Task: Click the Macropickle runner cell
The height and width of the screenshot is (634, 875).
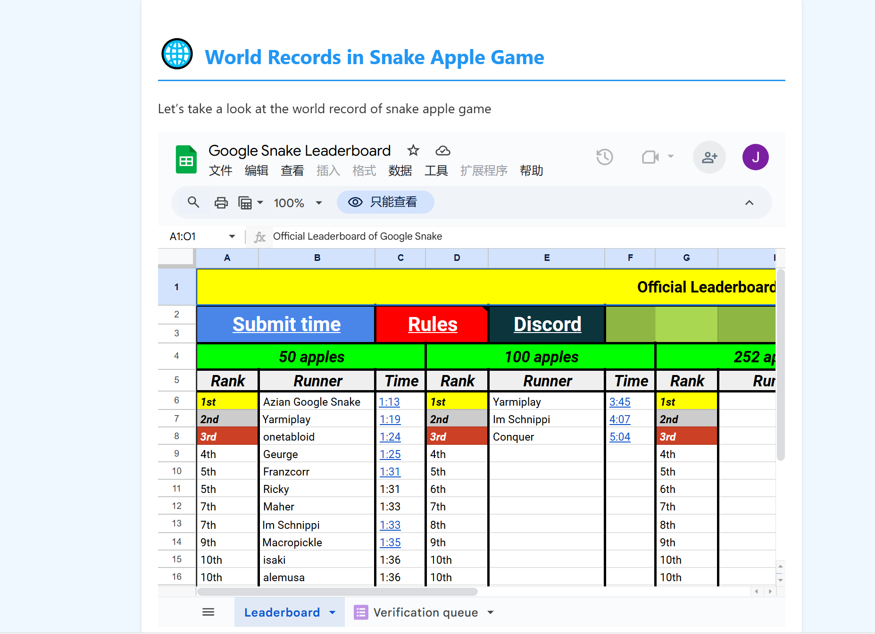Action: [317, 542]
